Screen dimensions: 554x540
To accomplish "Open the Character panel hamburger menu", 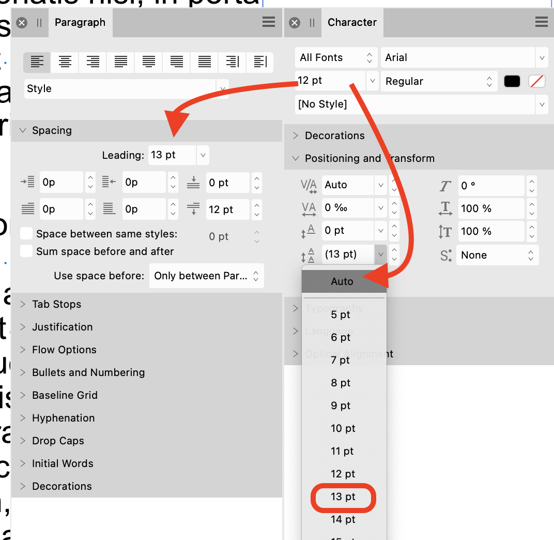I will [541, 22].
